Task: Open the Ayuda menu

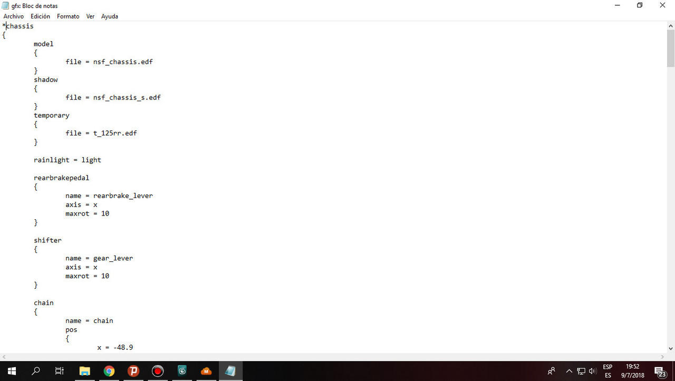Action: click(x=109, y=16)
